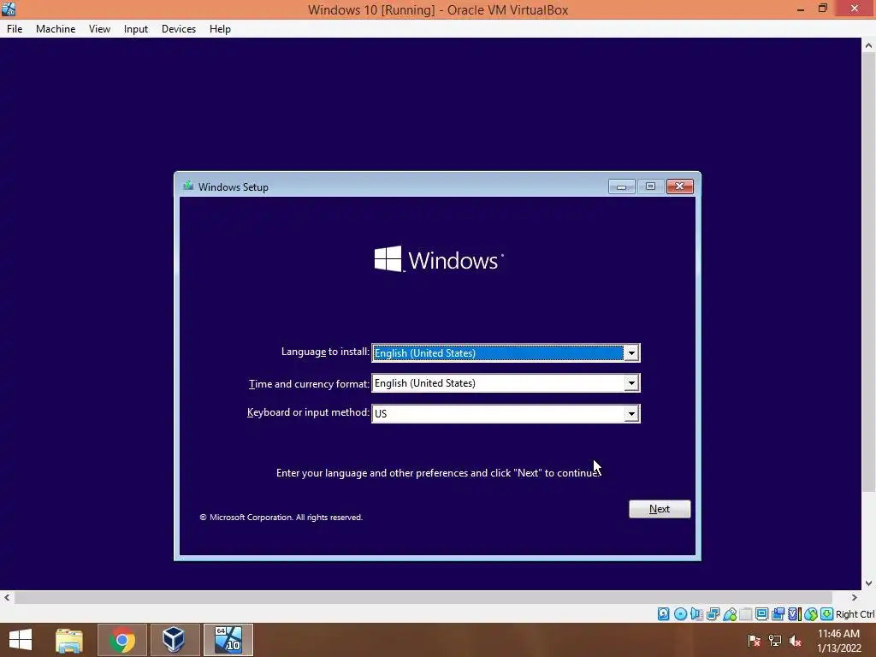Image resolution: width=876 pixels, height=657 pixels.
Task: Click the Action Center flag tray icon
Action: click(x=755, y=640)
